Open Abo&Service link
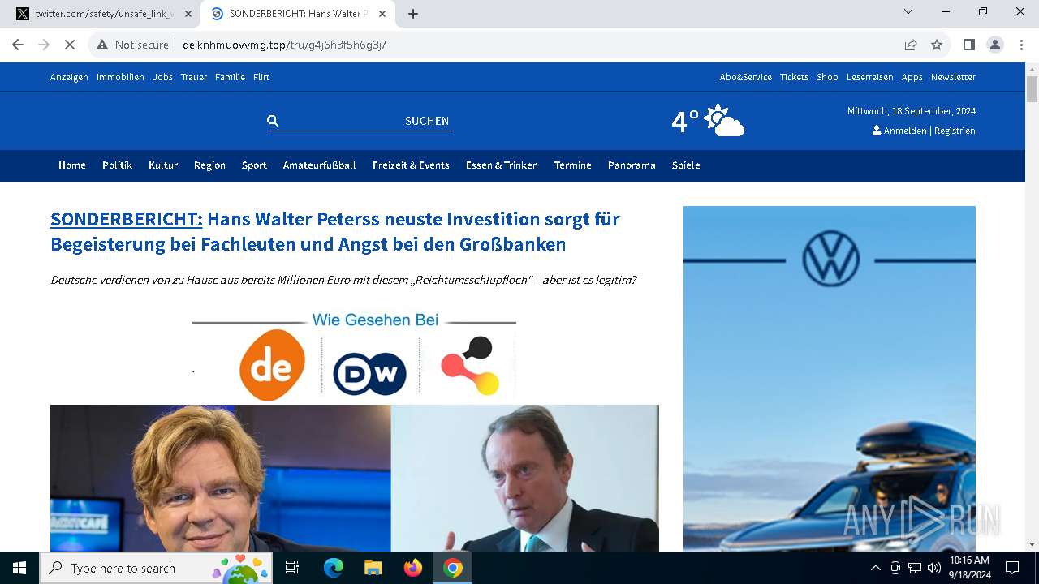1039x584 pixels. [x=746, y=77]
